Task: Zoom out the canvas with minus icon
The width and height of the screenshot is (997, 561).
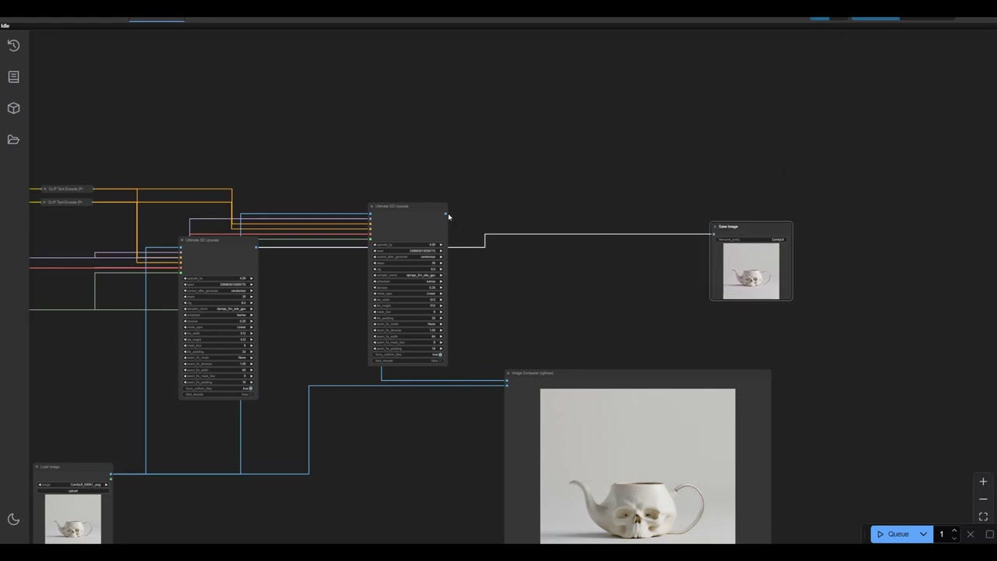Action: (983, 499)
